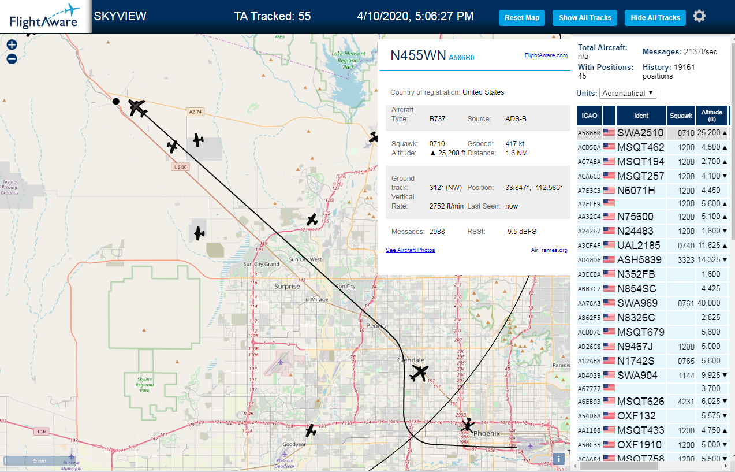Click Show All Tracks button
Image resolution: width=735 pixels, height=472 pixels.
point(585,18)
